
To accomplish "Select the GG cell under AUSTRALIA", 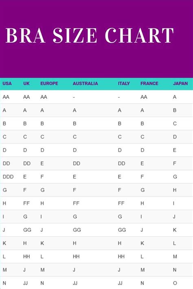I will 77,230.
